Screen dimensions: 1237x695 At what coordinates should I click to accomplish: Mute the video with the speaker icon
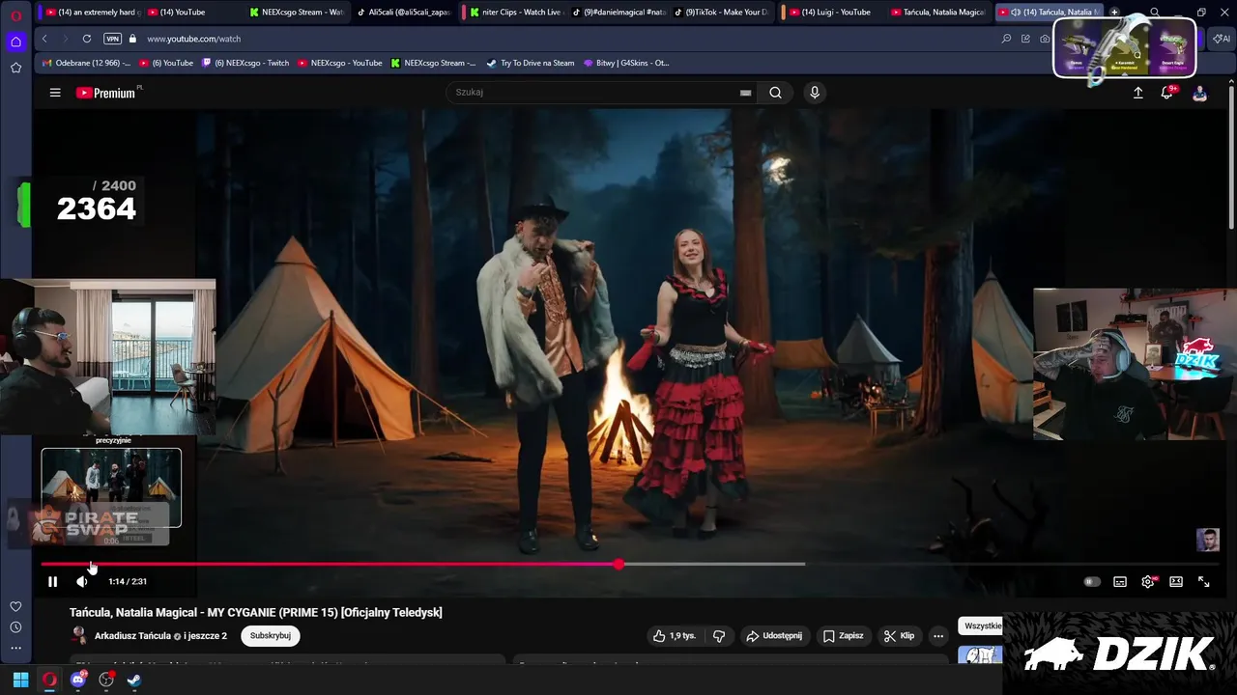(x=82, y=581)
